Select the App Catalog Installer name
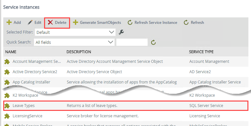Viewport: 251px width, 126px height. coord(31,82)
